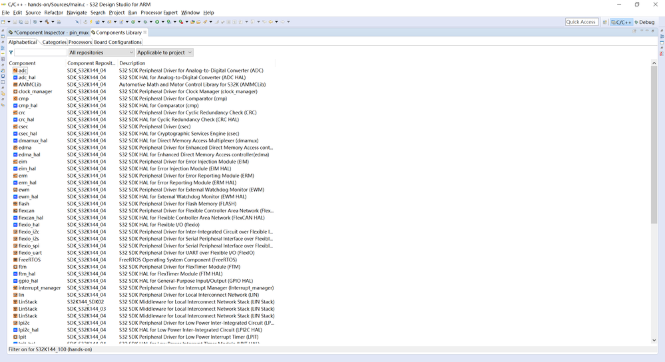Click the Open Perspective icon beside Quick Access

point(605,22)
